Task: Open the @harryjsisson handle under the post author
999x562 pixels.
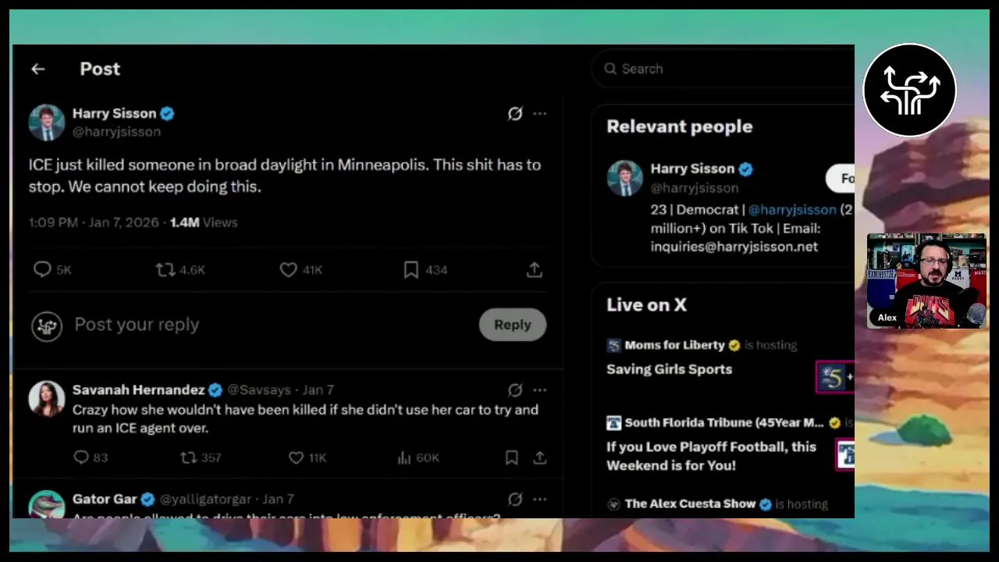Action: (116, 131)
